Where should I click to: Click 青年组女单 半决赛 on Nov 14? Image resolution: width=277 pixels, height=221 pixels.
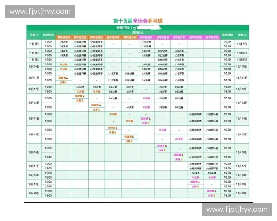click(x=129, y=121)
